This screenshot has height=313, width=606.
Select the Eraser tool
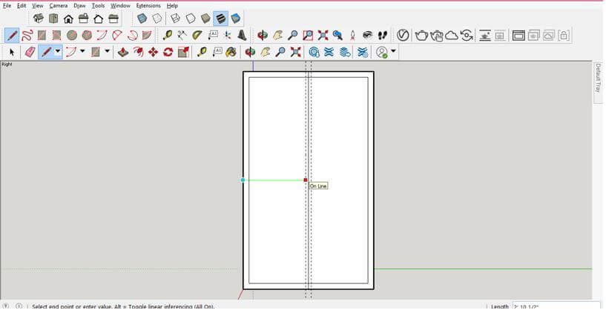click(30, 52)
